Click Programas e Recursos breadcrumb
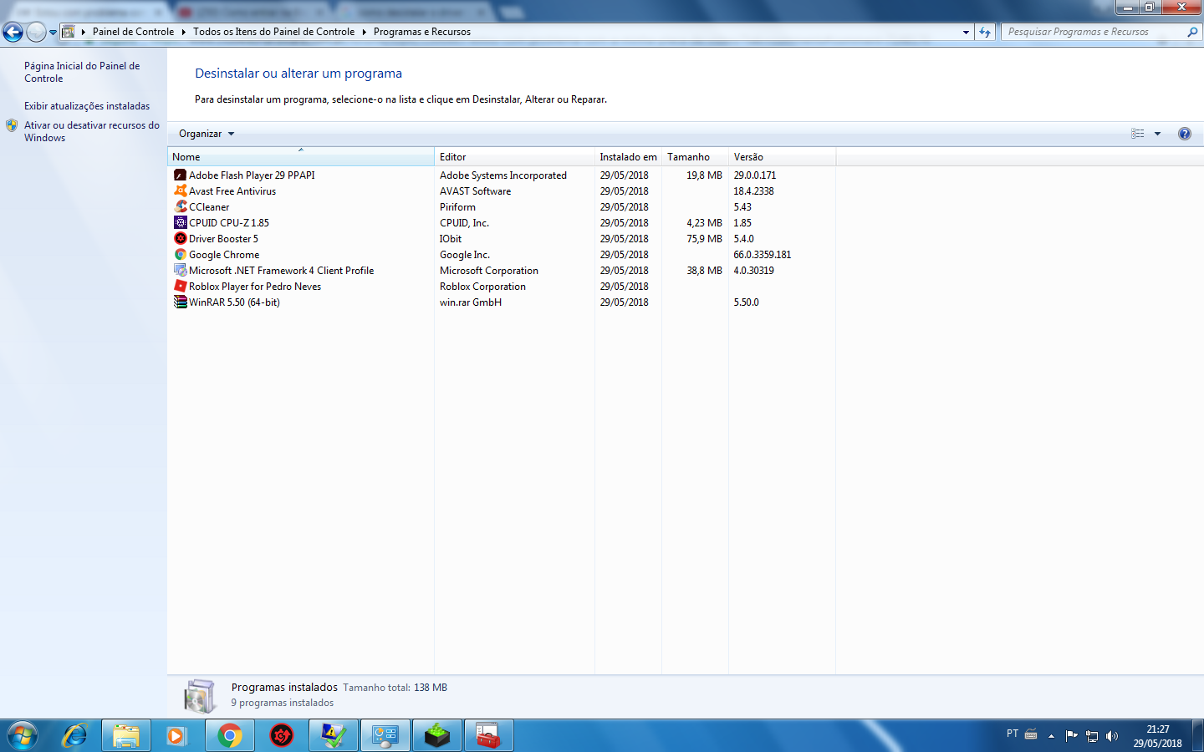 (422, 32)
